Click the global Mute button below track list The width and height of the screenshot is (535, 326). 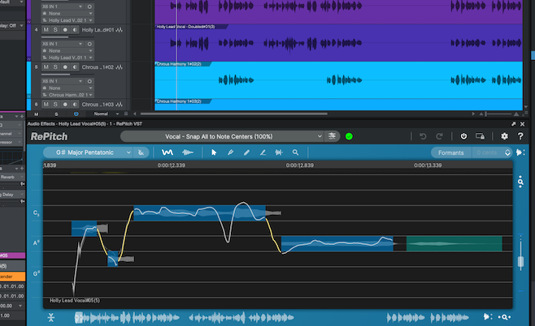click(37, 114)
